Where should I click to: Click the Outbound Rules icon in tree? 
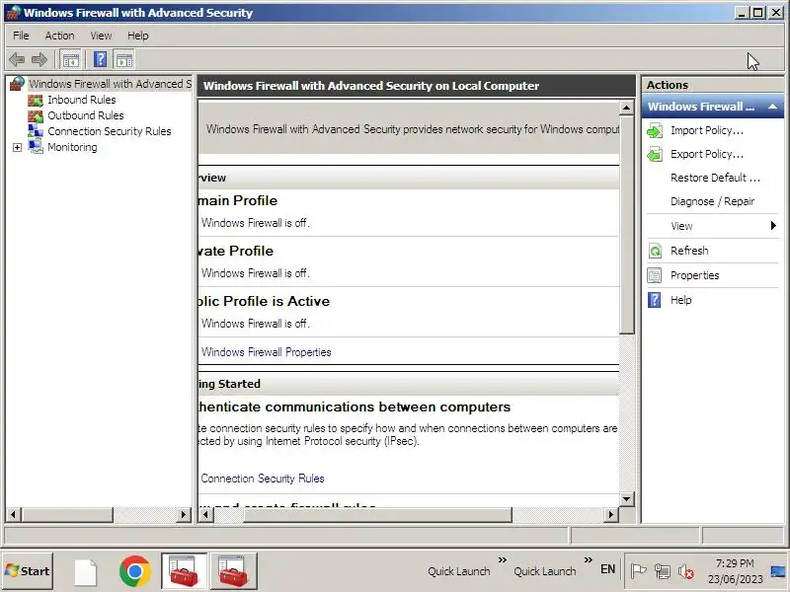(x=36, y=115)
